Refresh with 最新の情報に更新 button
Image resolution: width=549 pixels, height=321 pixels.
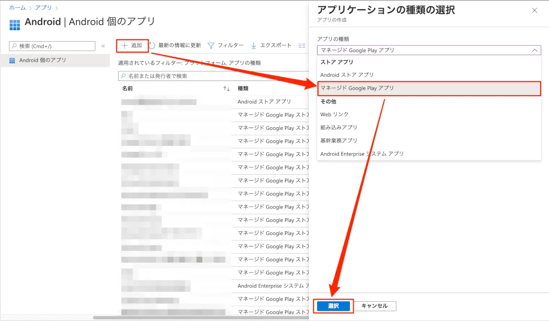click(175, 45)
